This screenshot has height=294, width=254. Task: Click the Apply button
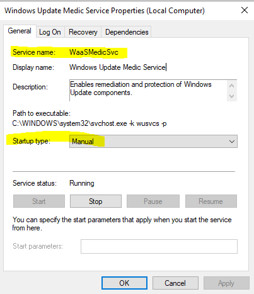[x=226, y=283]
